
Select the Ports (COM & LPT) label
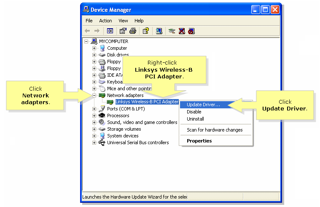126,109
